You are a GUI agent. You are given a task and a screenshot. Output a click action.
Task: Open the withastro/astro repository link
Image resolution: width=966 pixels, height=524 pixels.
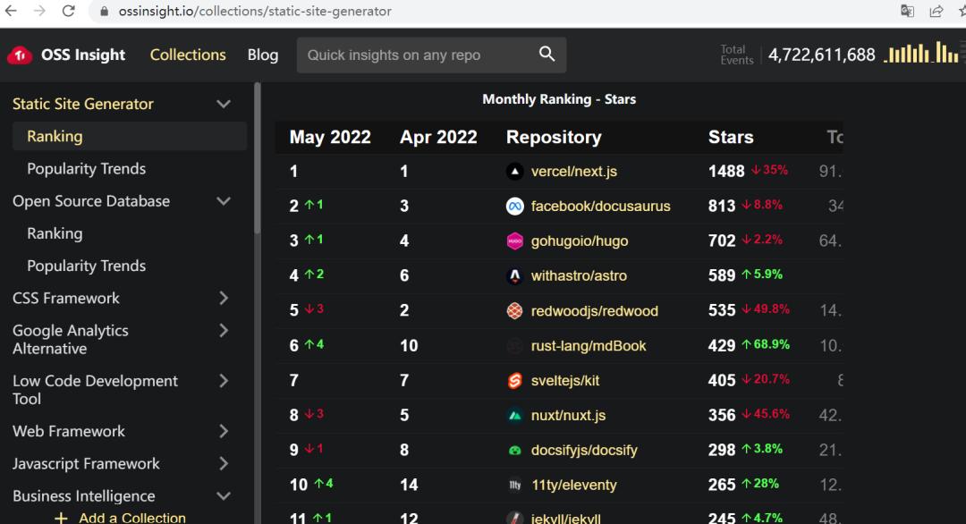[579, 275]
